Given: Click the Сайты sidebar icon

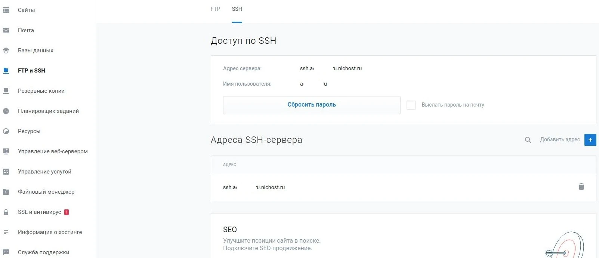Looking at the screenshot, I should (6, 10).
